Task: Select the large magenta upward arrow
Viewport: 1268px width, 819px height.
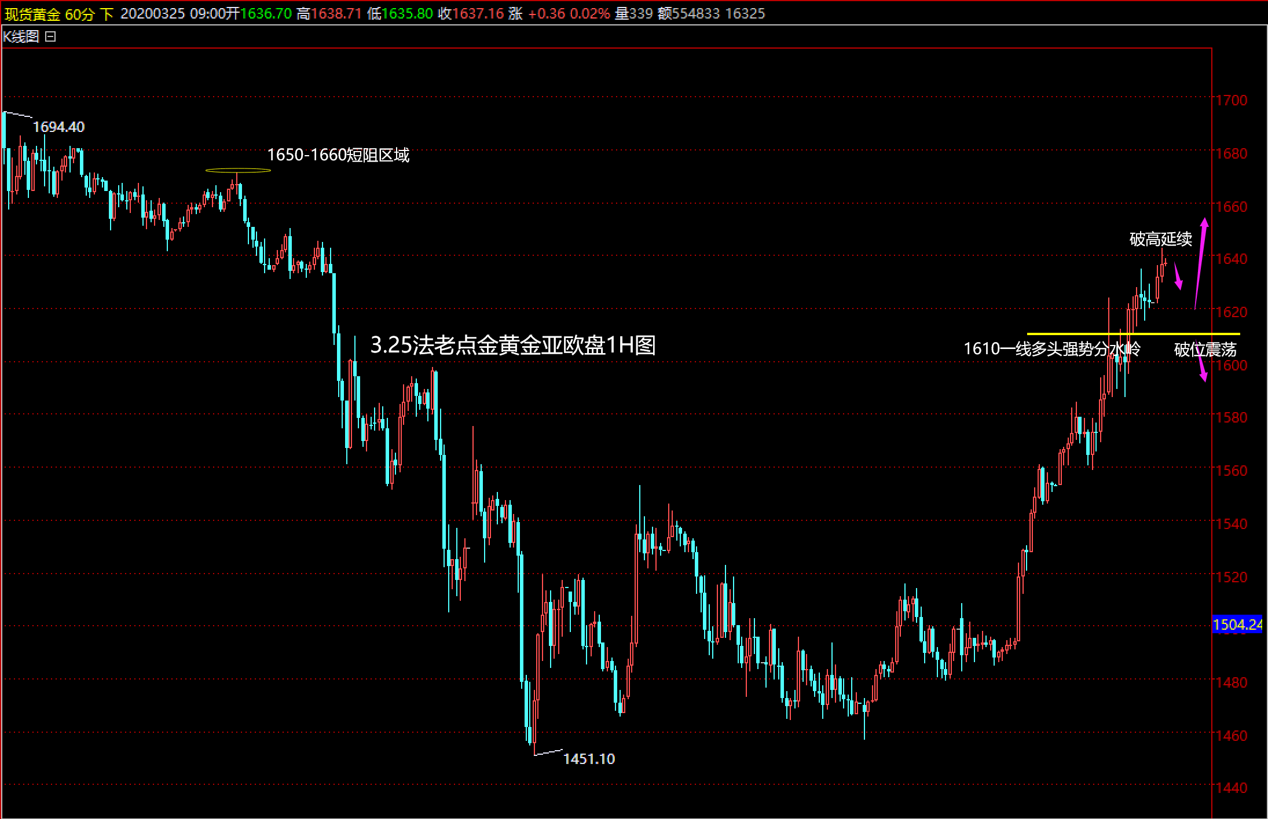Action: click(1200, 263)
